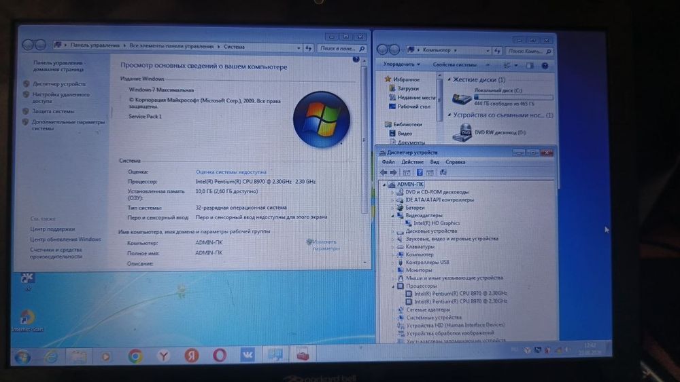
Task: Open Windows Update center link
Action: (65, 240)
